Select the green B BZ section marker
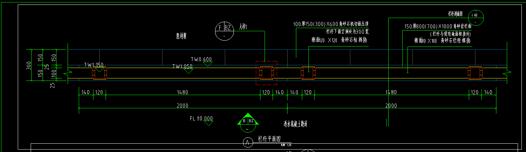This screenshot has width=526, height=152. tap(247, 123)
